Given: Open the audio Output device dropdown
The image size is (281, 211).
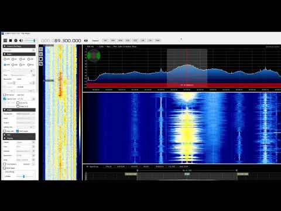Looking at the screenshot, I should 26,122.
